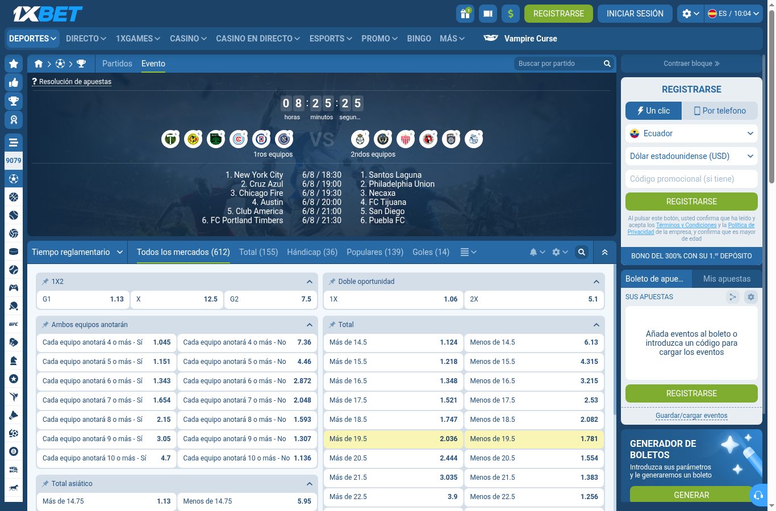The image size is (776, 511).
Task: Click the award ribbon sidebar icon
Action: 14,120
